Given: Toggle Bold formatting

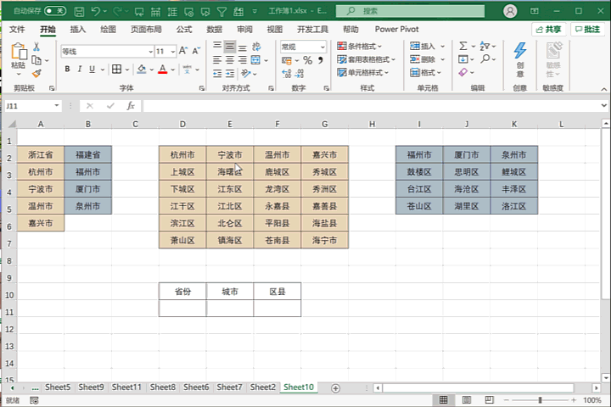Looking at the screenshot, I should (x=67, y=69).
